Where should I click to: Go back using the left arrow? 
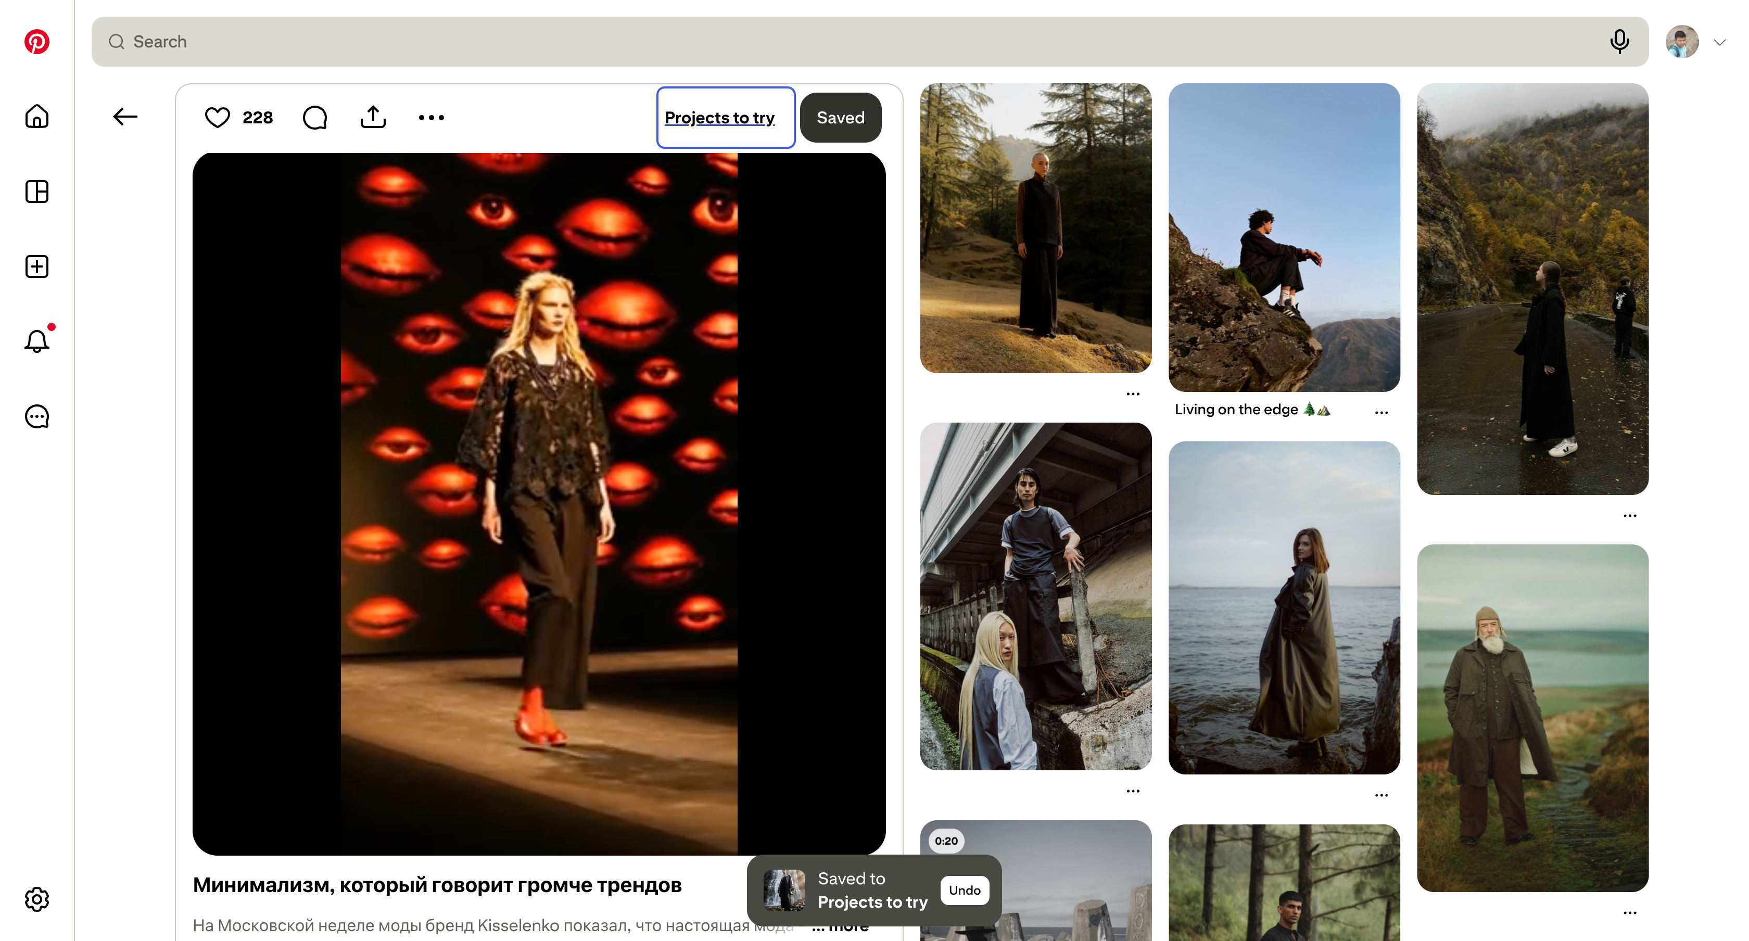(x=125, y=117)
